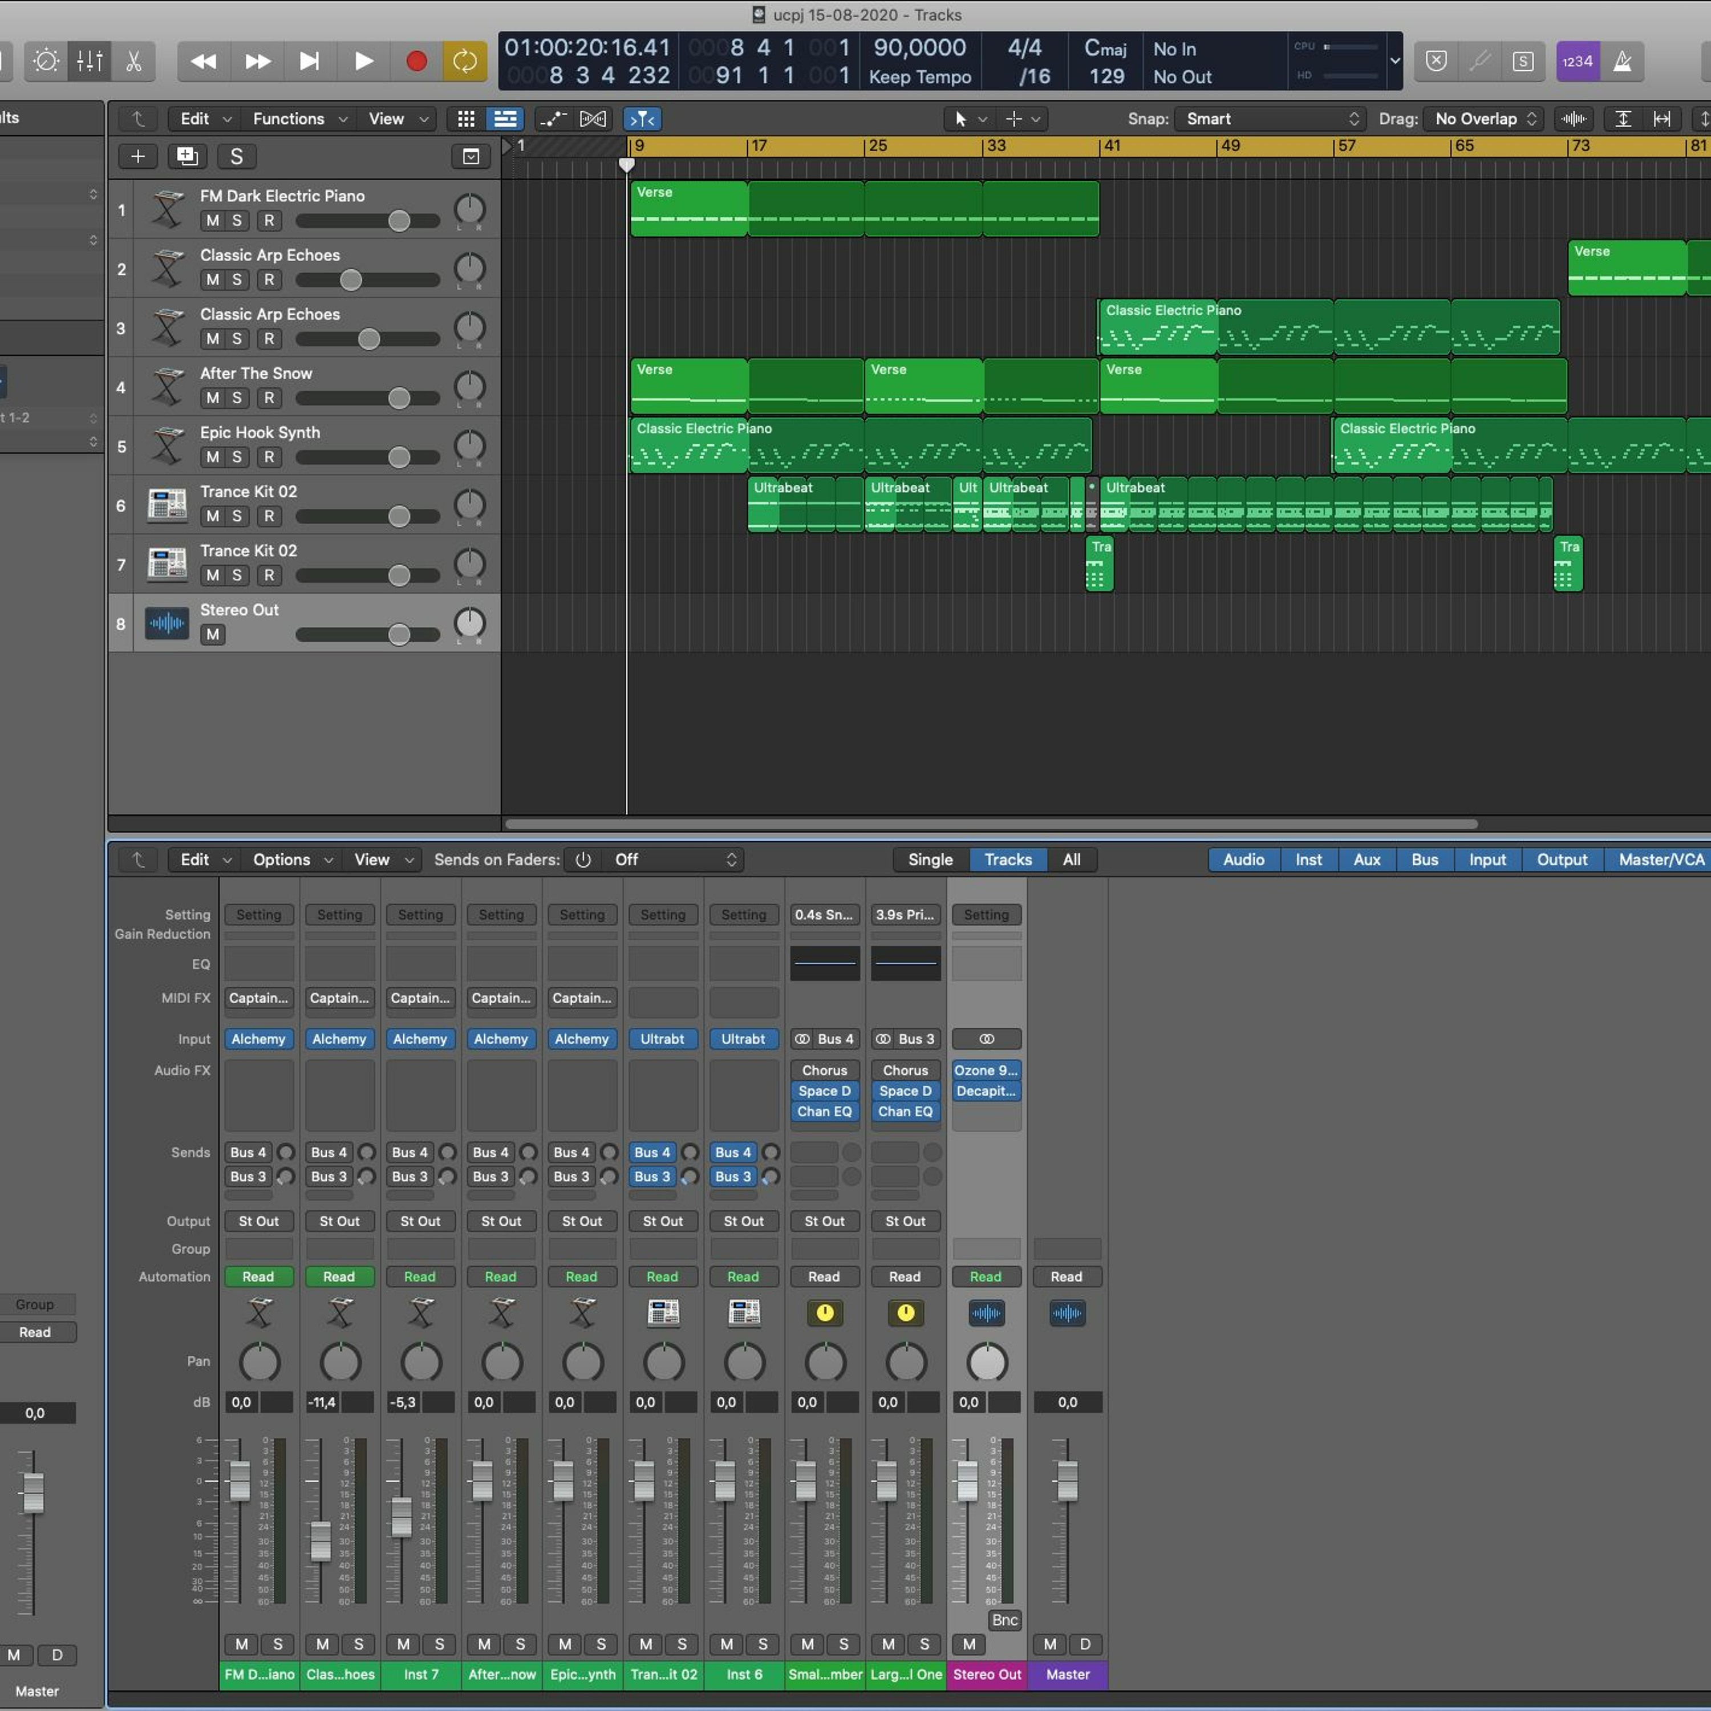This screenshot has width=1711, height=1711.
Task: Click the Record button in transport
Action: pos(416,61)
